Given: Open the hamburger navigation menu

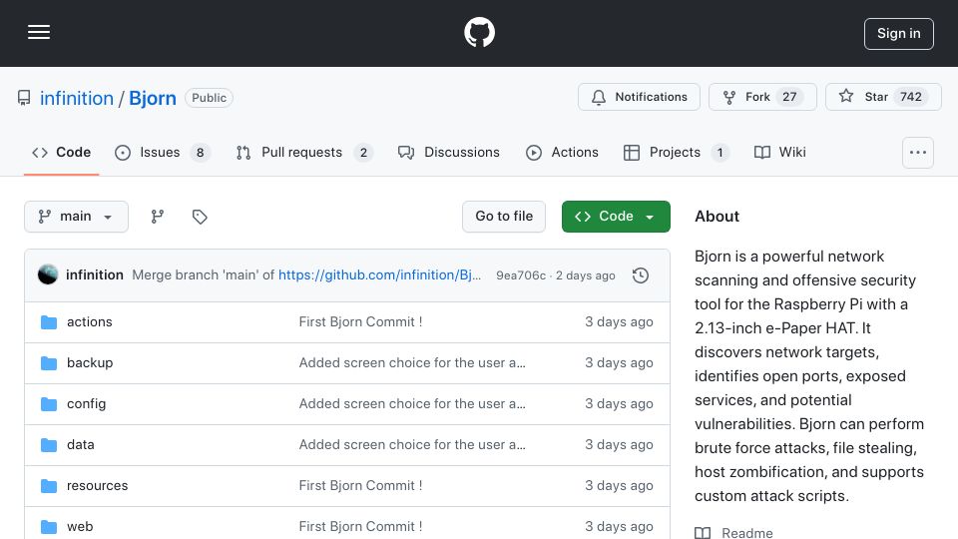Looking at the screenshot, I should point(39,32).
